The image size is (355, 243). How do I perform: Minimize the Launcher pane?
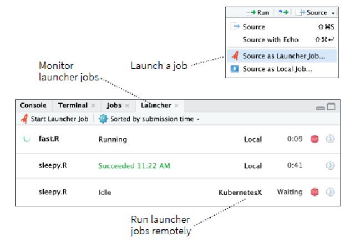click(321, 108)
